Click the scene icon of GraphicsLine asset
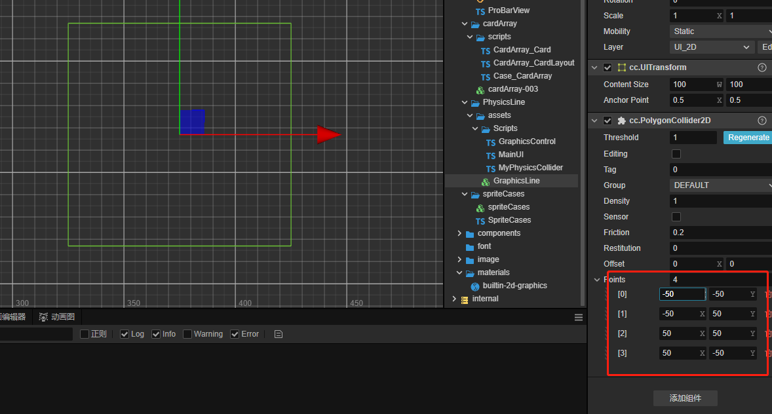 coord(486,181)
